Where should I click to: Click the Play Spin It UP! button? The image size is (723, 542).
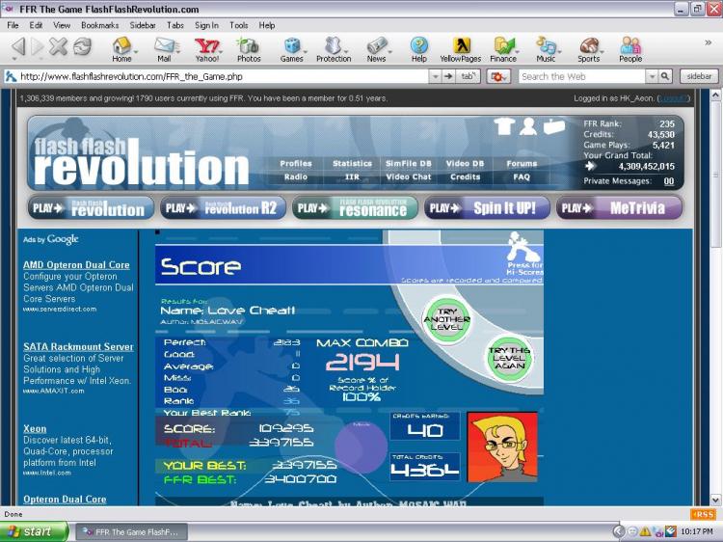point(487,208)
